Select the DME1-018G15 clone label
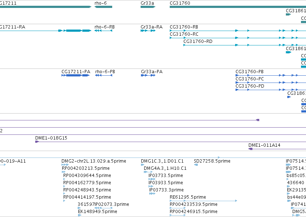The image size is (306, 217). 51,138
